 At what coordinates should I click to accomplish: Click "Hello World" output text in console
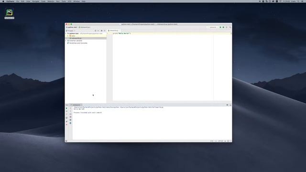tap(78, 109)
